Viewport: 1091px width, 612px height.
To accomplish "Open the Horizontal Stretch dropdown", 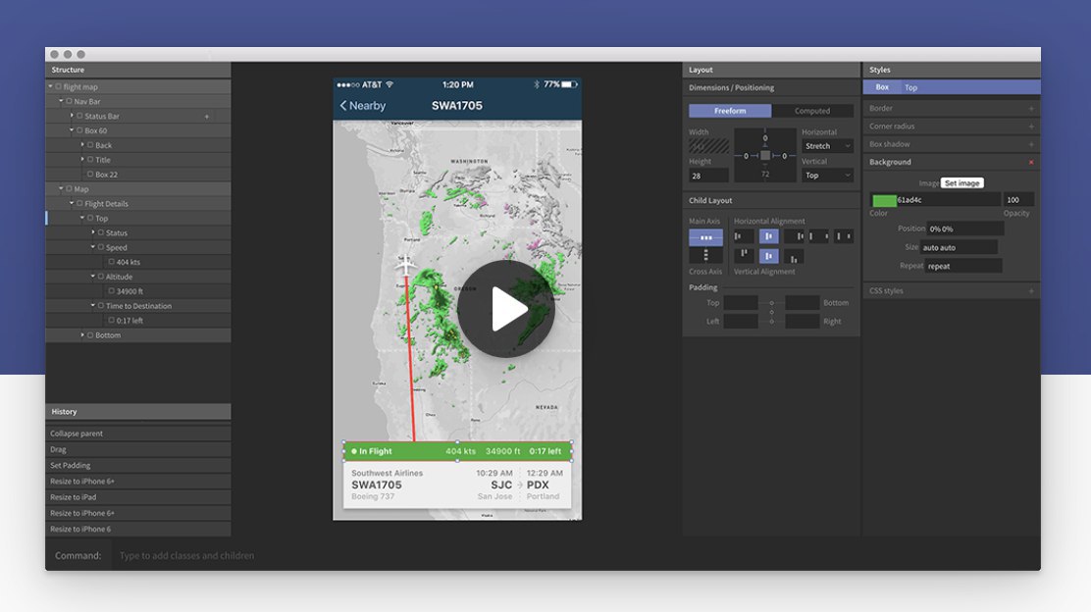I will pyautogui.click(x=827, y=146).
